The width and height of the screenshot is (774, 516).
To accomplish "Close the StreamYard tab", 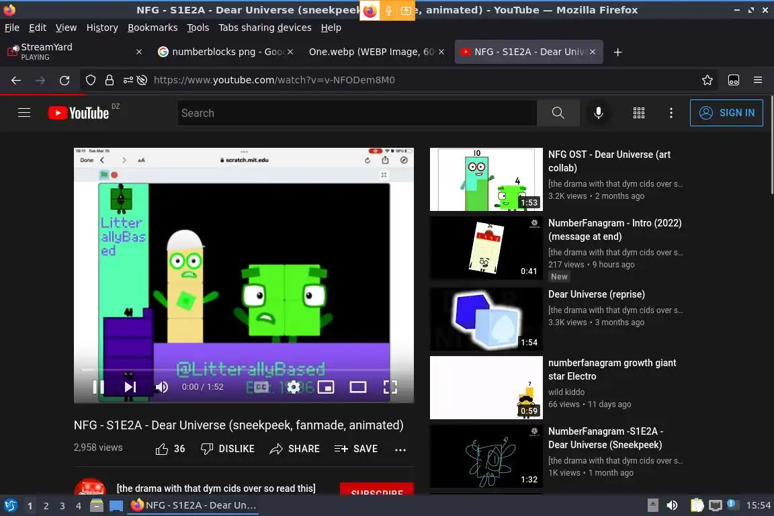I will click(x=139, y=52).
